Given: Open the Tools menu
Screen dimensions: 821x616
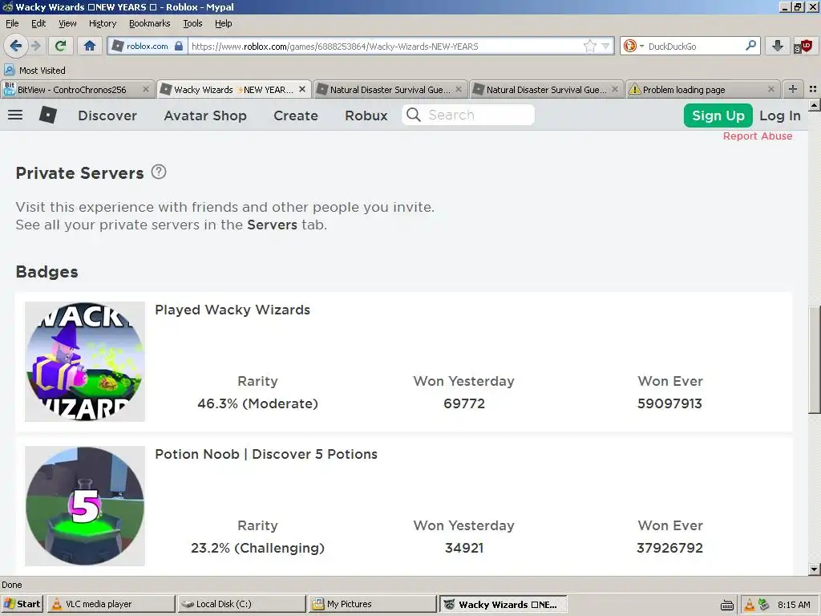Looking at the screenshot, I should tap(192, 23).
